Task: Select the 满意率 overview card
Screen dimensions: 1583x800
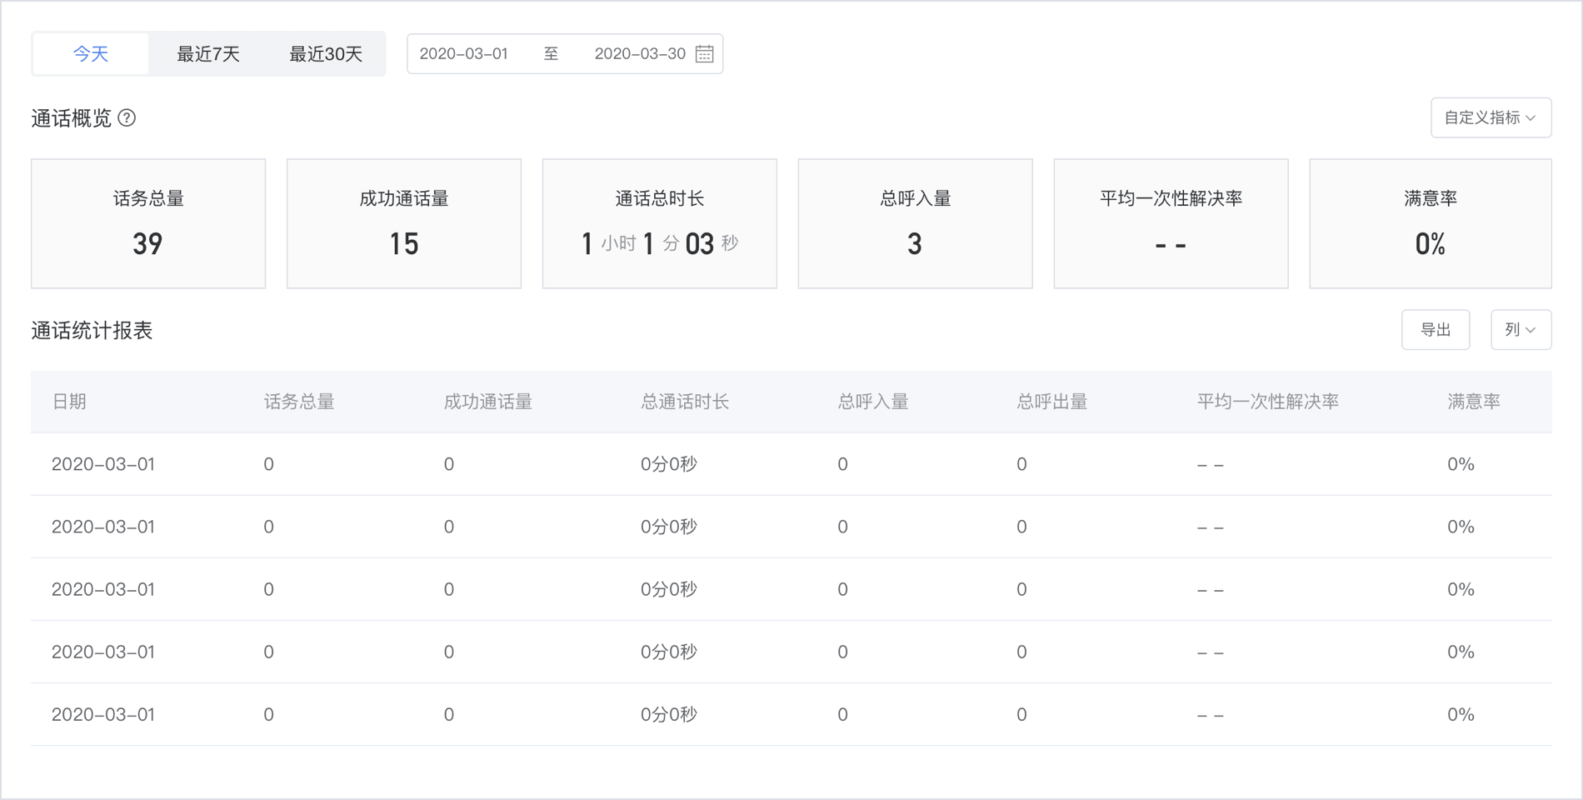Action: tap(1430, 223)
